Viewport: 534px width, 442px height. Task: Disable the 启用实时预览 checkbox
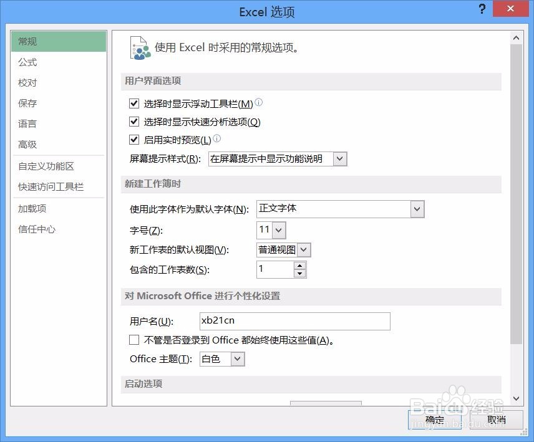[x=134, y=140]
